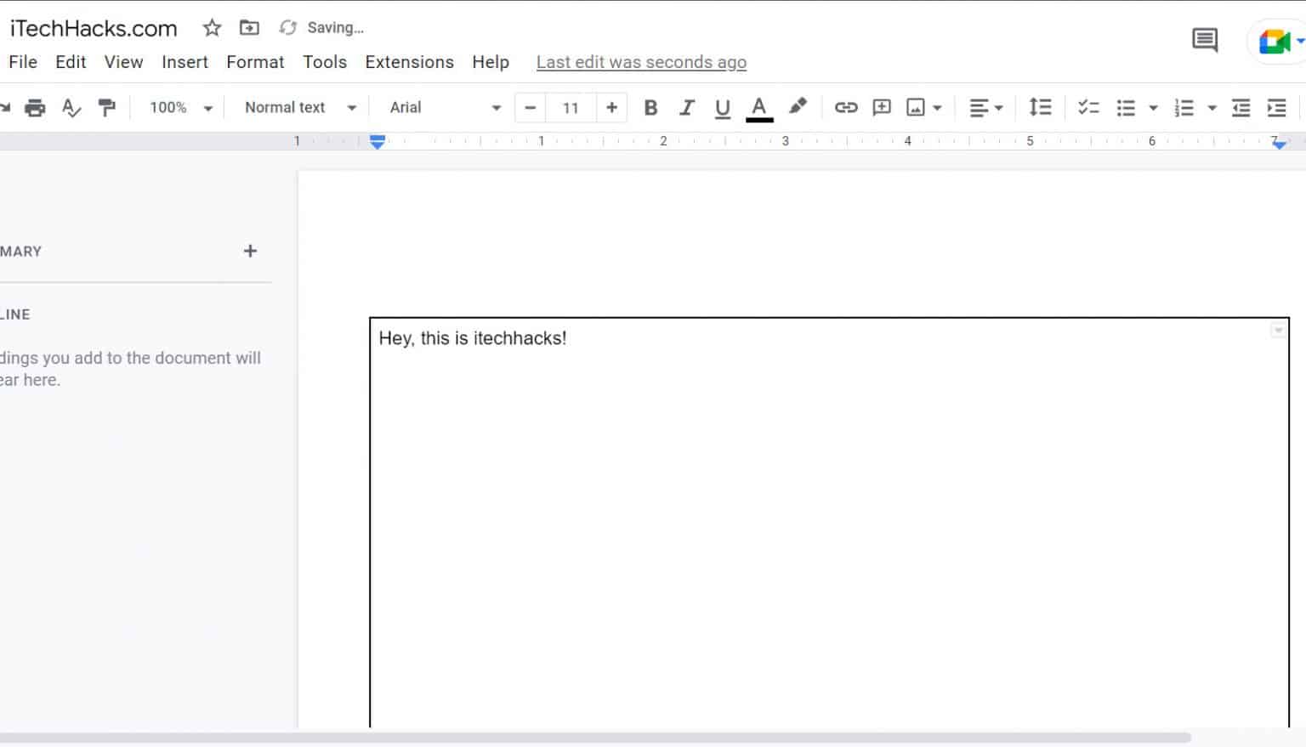The image size is (1306, 747).
Task: Open the font family dropdown
Action: click(441, 107)
